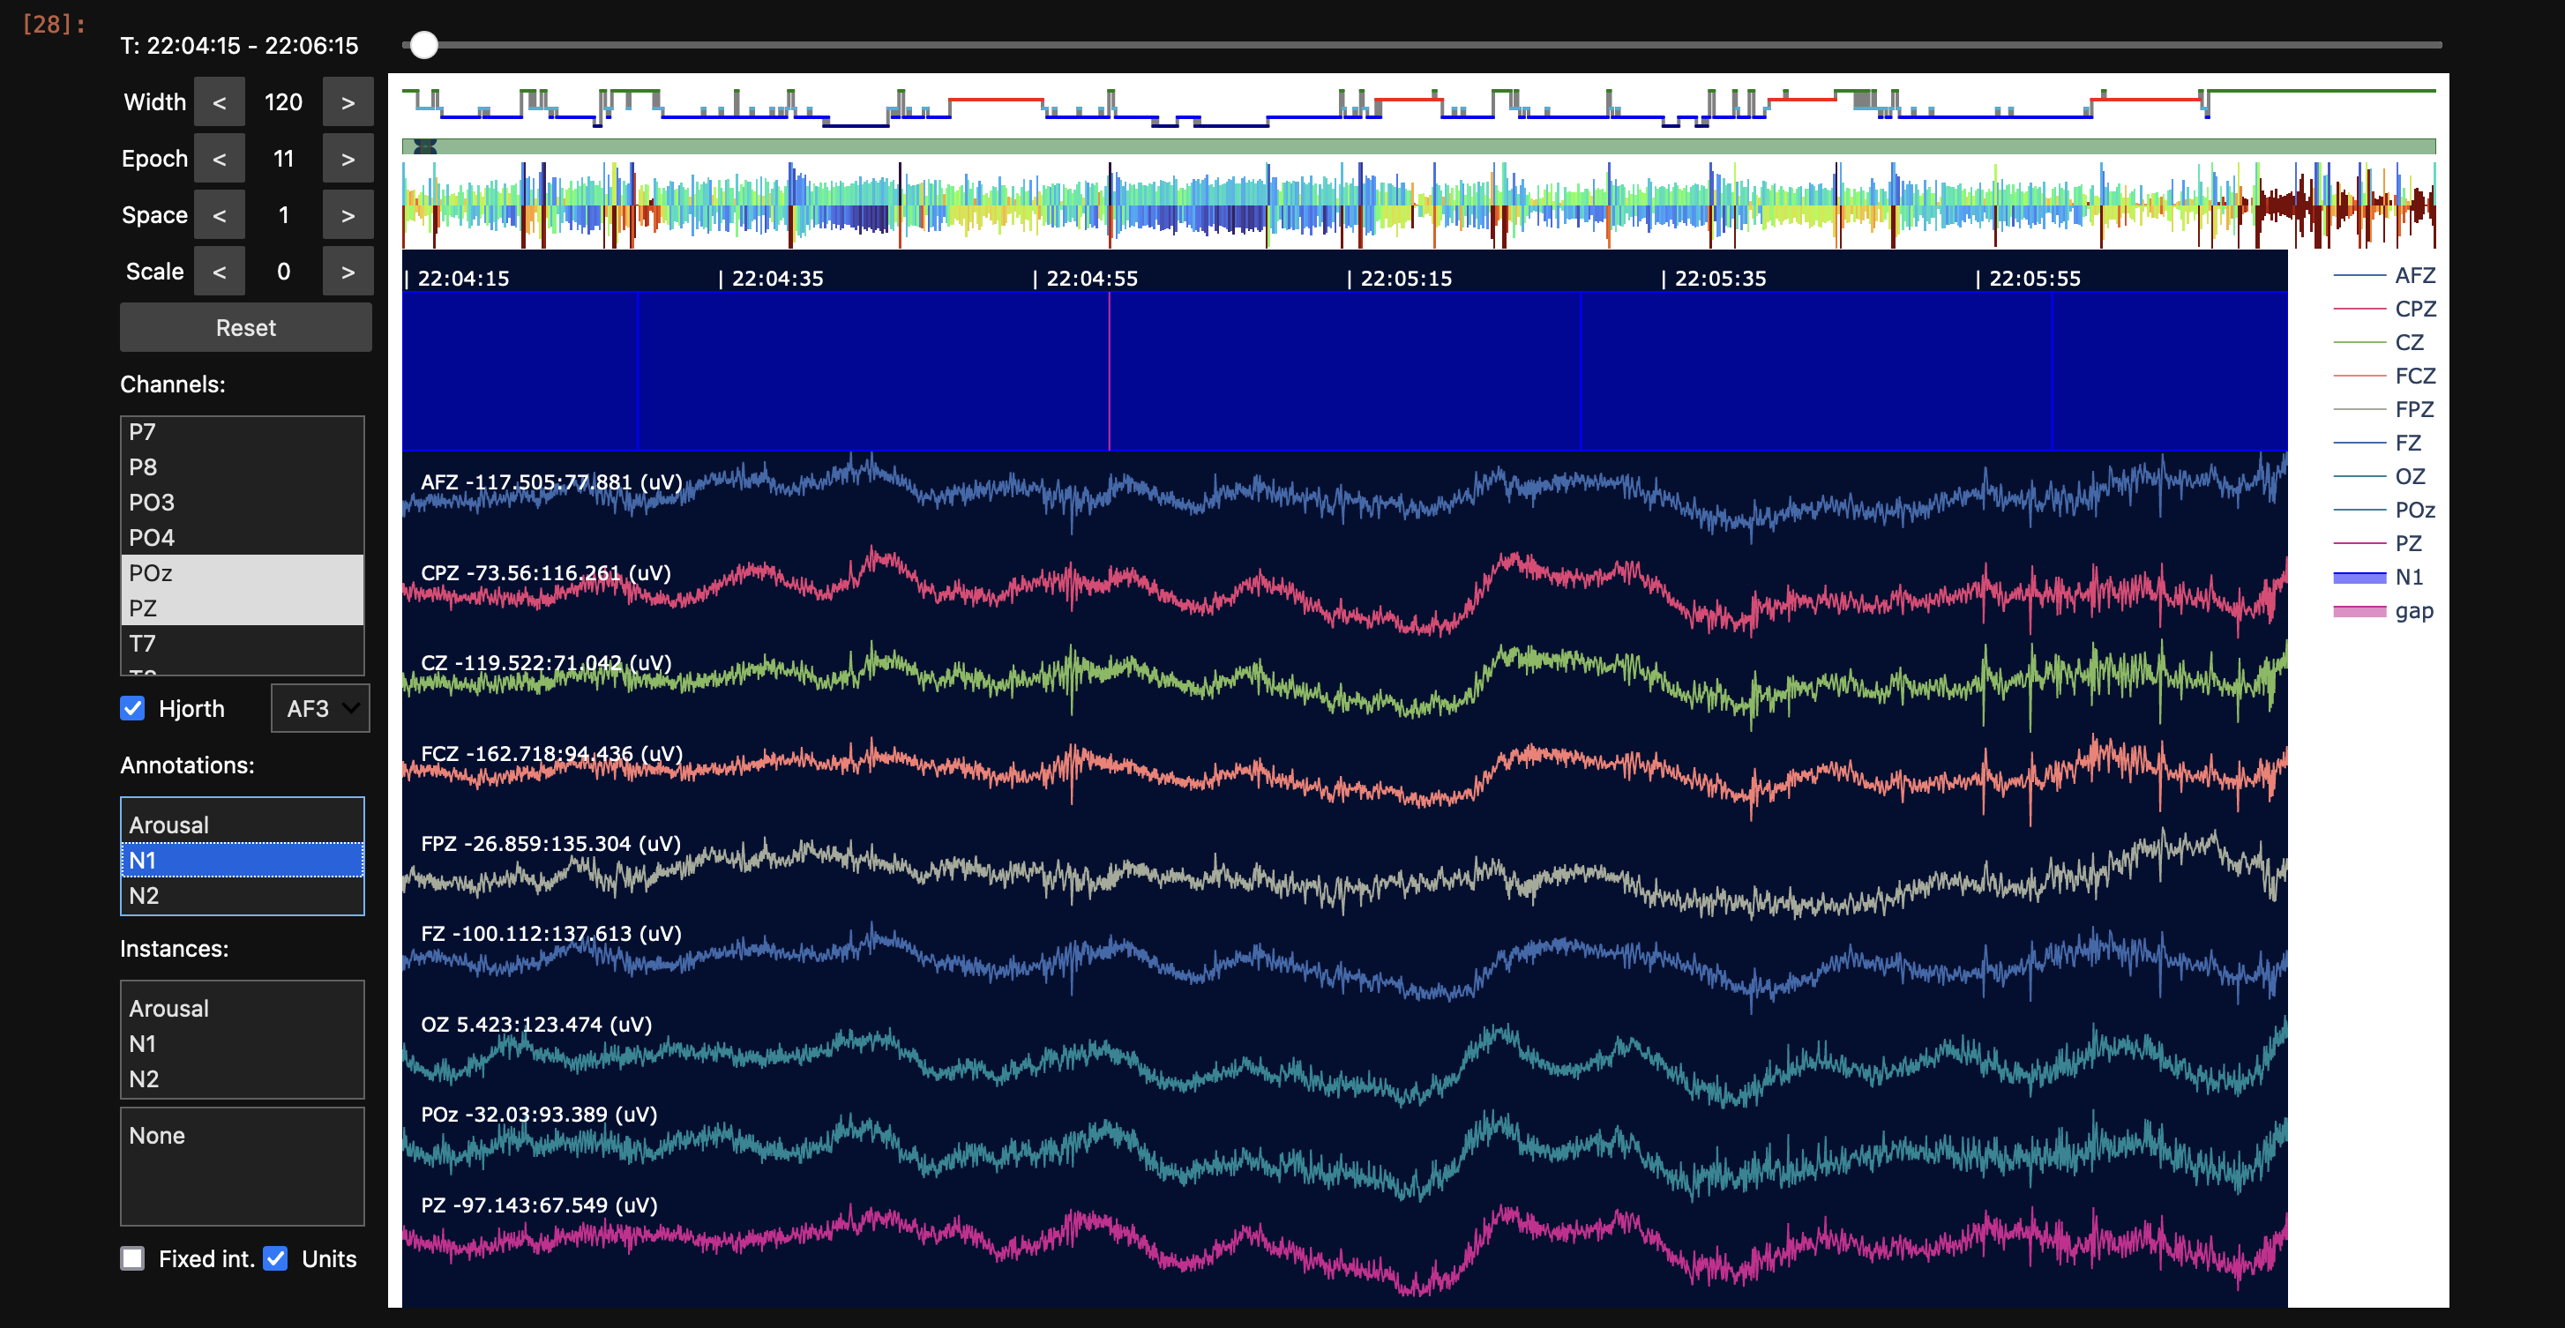The width and height of the screenshot is (2565, 1328).
Task: Click the time position slider handle
Action: [424, 45]
